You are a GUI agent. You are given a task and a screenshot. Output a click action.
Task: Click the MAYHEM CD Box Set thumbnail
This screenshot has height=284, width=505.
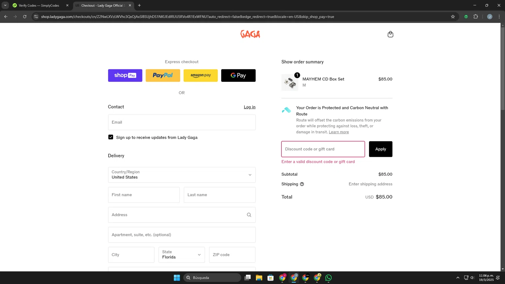point(290,82)
